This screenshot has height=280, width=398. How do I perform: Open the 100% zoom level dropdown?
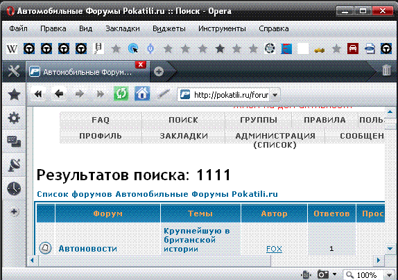[389, 275]
